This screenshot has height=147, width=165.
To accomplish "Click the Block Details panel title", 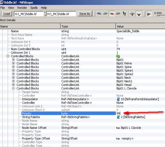I will 8,20.
